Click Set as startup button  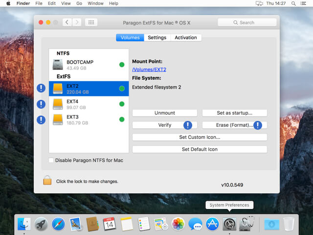(x=234, y=113)
